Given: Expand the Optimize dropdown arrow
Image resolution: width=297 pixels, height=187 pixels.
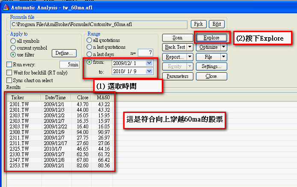Looking at the screenshot, I should point(224,47).
